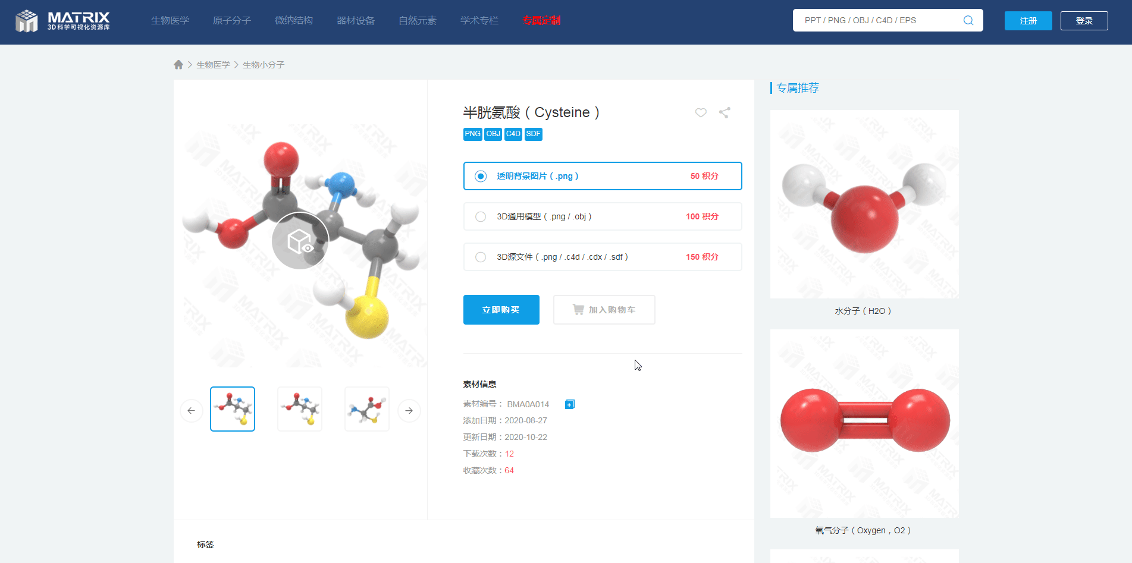The width and height of the screenshot is (1132, 563).
Task: Open the water molecule H2O recommendation
Action: (x=864, y=205)
